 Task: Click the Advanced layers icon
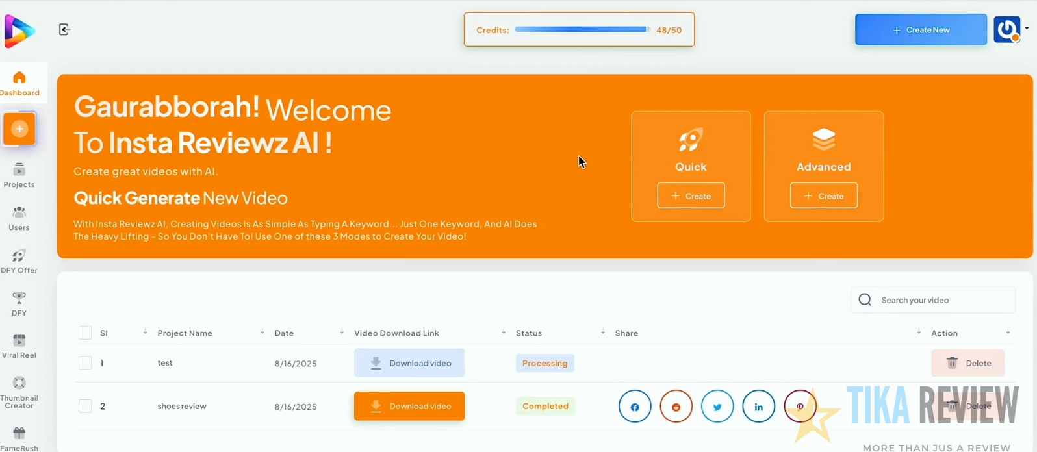[x=823, y=139]
